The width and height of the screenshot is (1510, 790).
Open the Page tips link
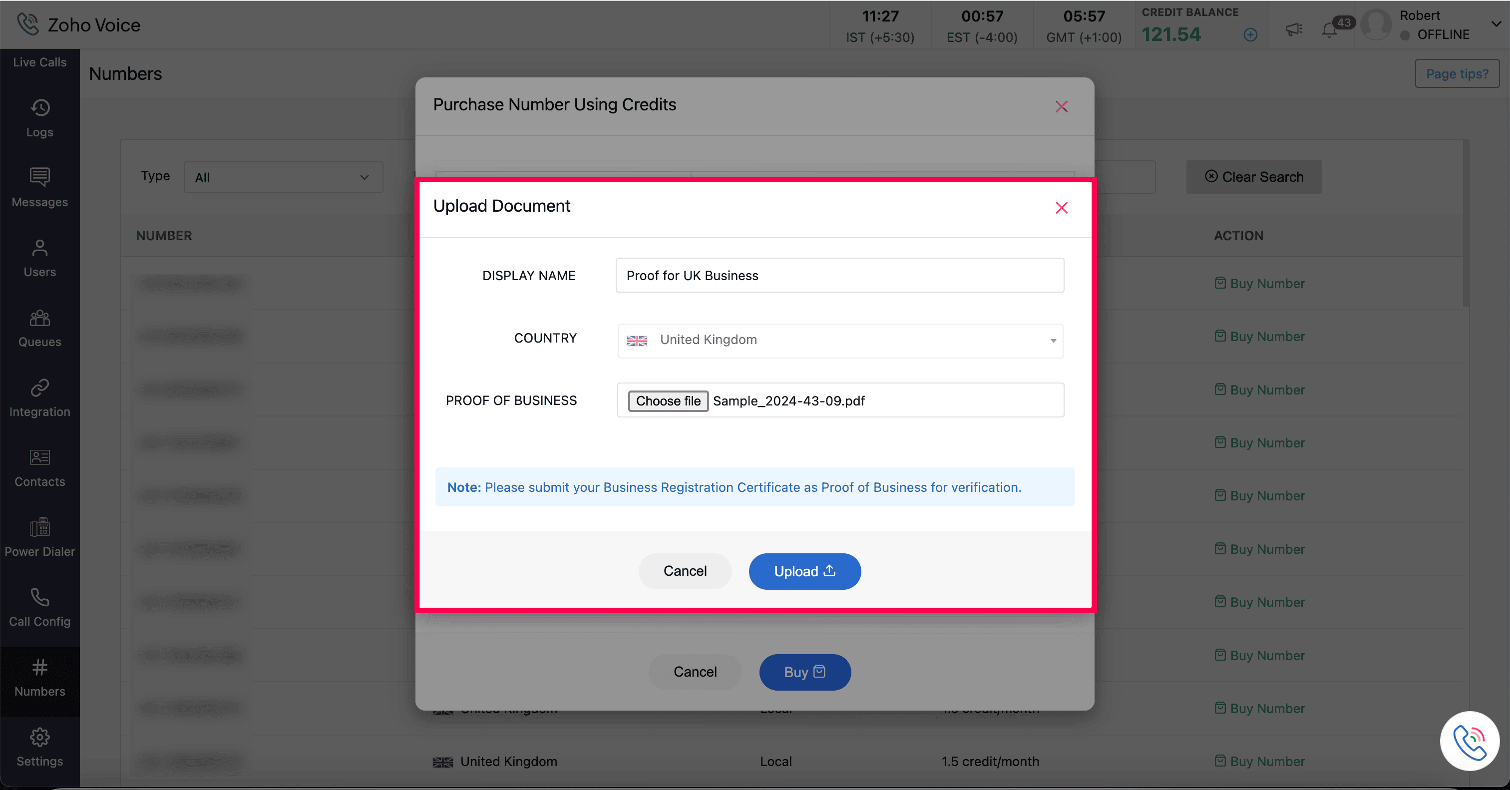[x=1456, y=74]
